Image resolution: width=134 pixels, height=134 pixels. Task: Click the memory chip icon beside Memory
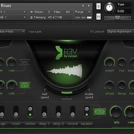(31, 17)
